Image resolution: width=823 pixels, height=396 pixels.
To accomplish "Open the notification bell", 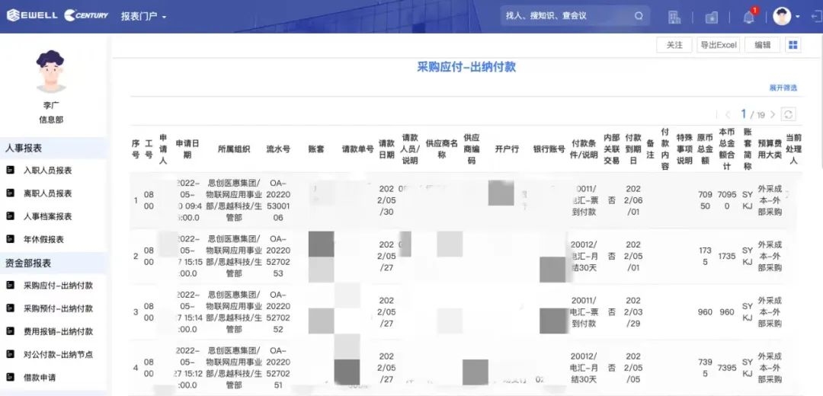I will tap(749, 17).
